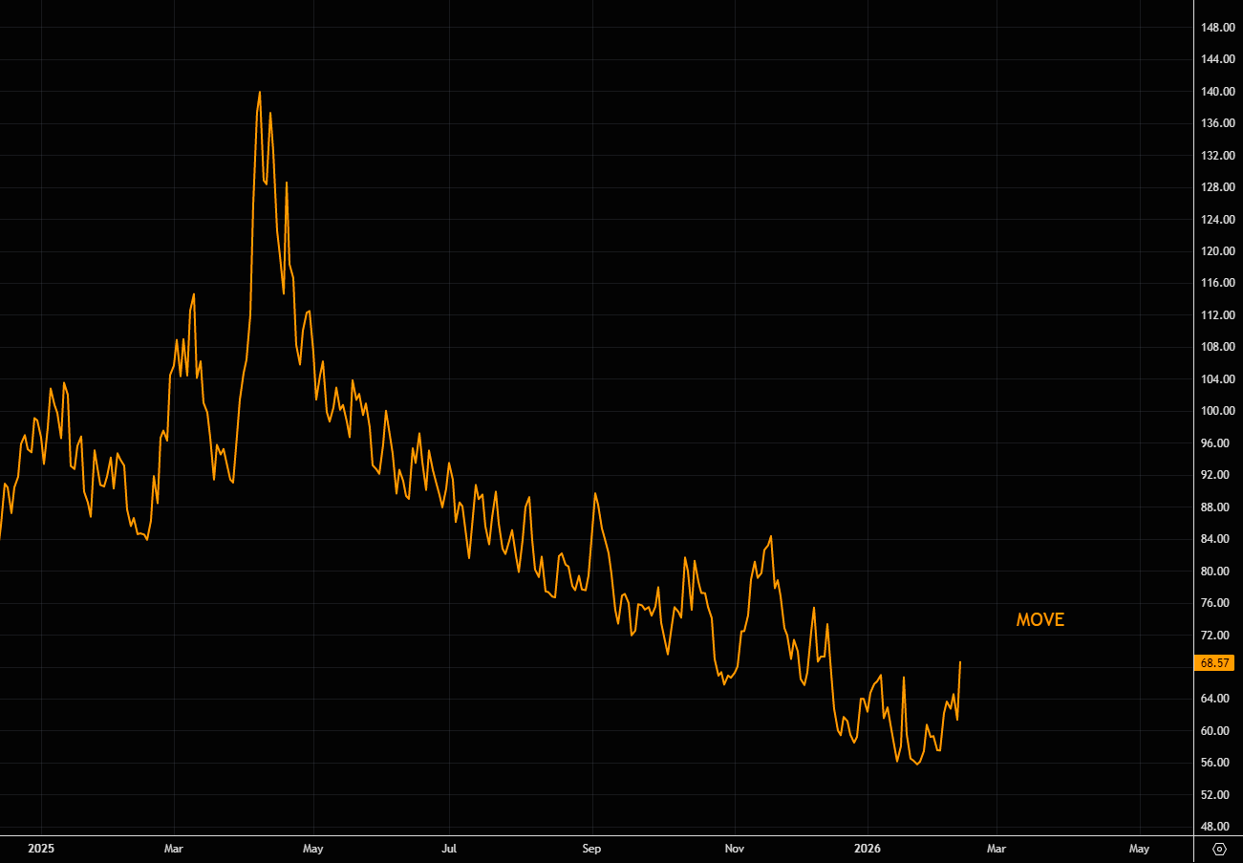Select the 140.00 price axis label

[x=1219, y=92]
